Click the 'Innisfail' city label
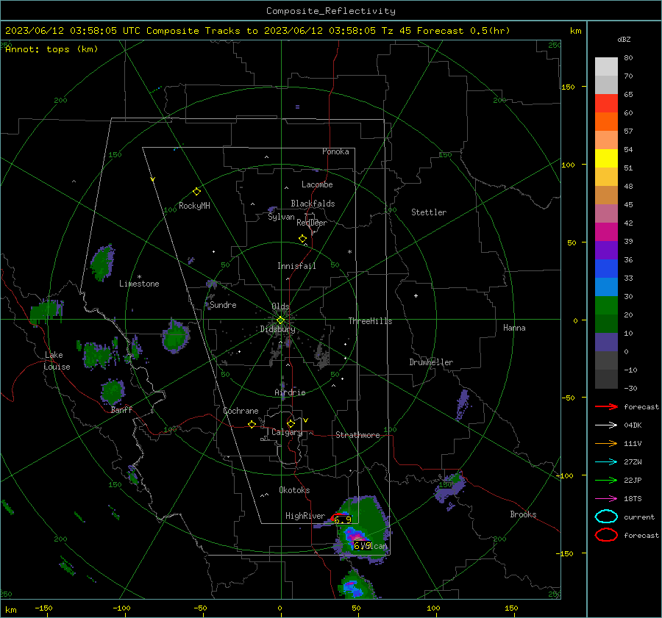This screenshot has width=662, height=618. (x=296, y=266)
